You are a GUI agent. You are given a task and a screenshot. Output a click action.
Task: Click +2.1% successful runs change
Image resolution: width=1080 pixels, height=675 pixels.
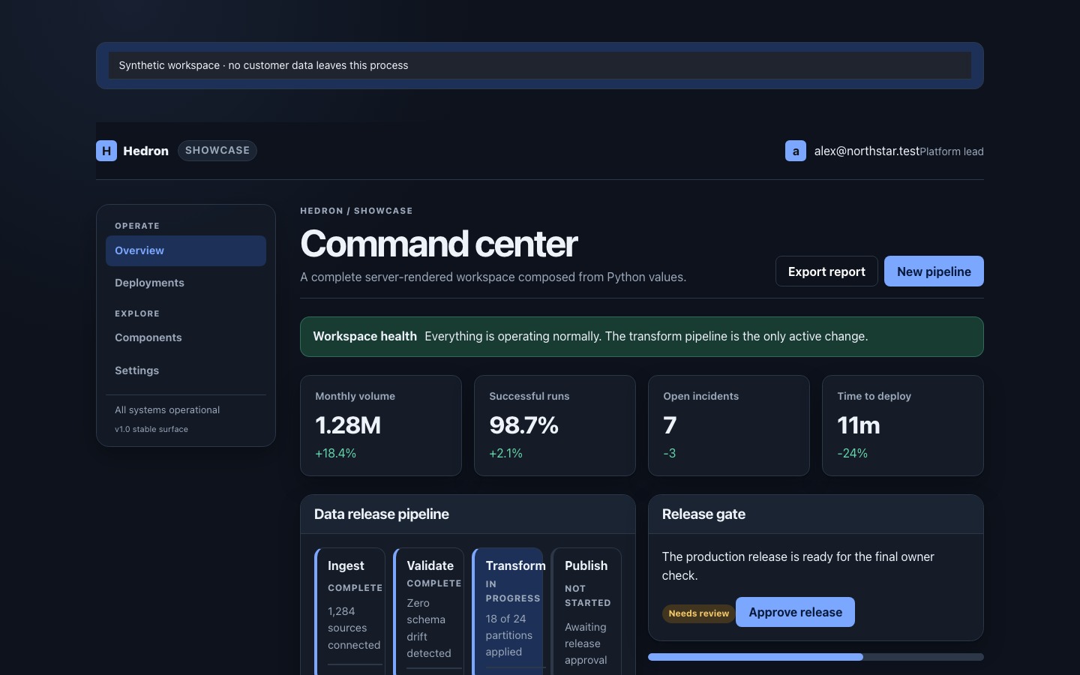[x=505, y=453]
